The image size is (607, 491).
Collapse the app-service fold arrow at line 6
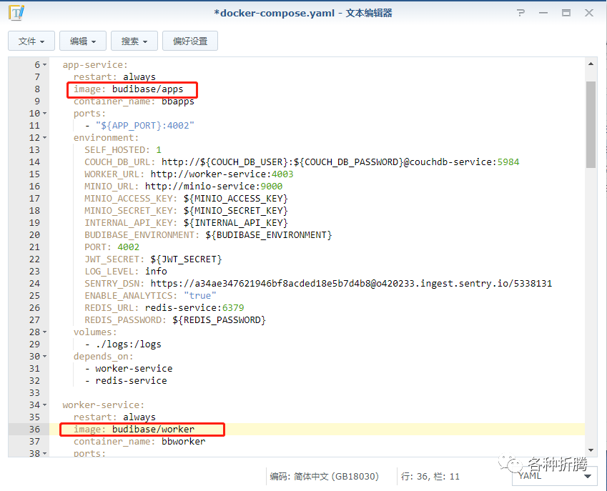[x=45, y=65]
